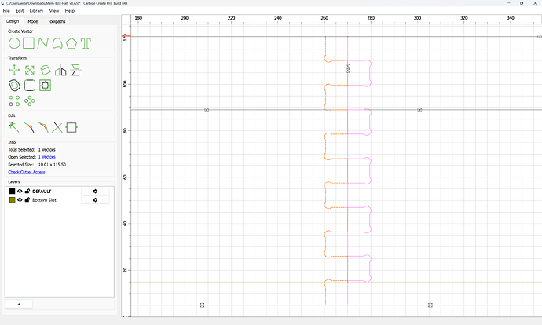Toggle lock on Bottom Slot layer
Viewport: 542px width, 325px height.
27,200
